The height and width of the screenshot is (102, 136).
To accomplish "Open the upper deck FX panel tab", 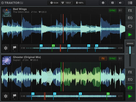I will coord(130,10).
